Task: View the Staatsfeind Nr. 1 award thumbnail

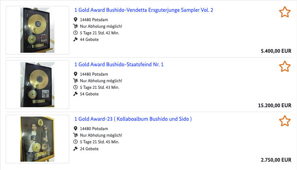Action: [37, 85]
